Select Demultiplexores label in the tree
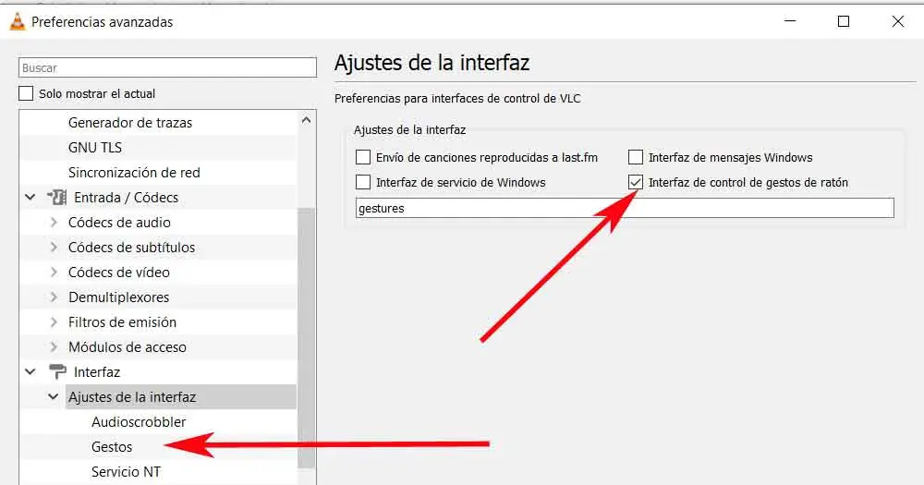The image size is (924, 485). click(119, 297)
